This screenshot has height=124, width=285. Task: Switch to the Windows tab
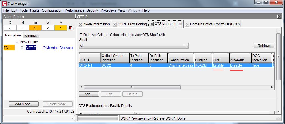point(31,36)
